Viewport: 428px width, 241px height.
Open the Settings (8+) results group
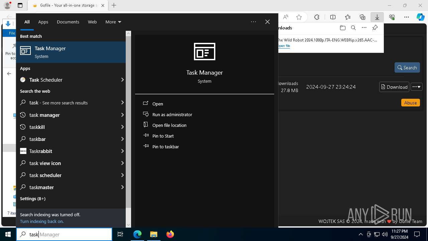(33, 198)
